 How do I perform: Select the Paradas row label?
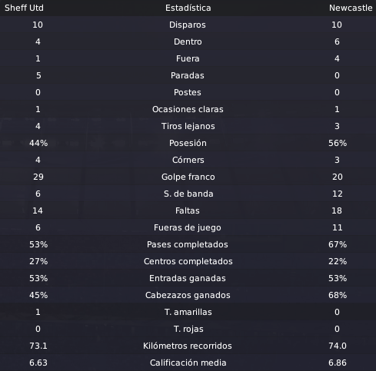tap(188, 75)
